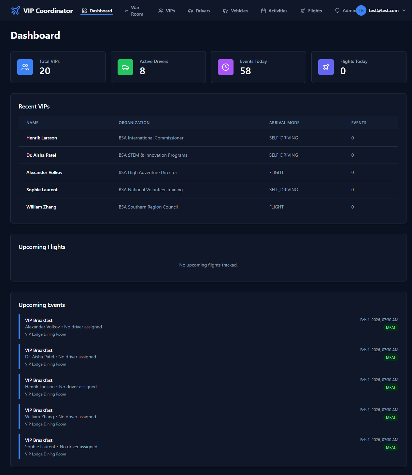Open Henrik Larsson in Recent VIPs table

pyautogui.click(x=42, y=138)
